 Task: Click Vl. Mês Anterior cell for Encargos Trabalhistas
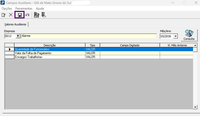pyautogui.click(x=177, y=57)
